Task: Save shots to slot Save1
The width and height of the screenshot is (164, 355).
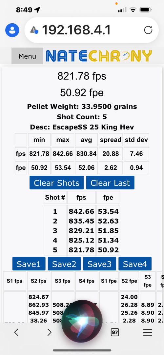Action: 29,264
